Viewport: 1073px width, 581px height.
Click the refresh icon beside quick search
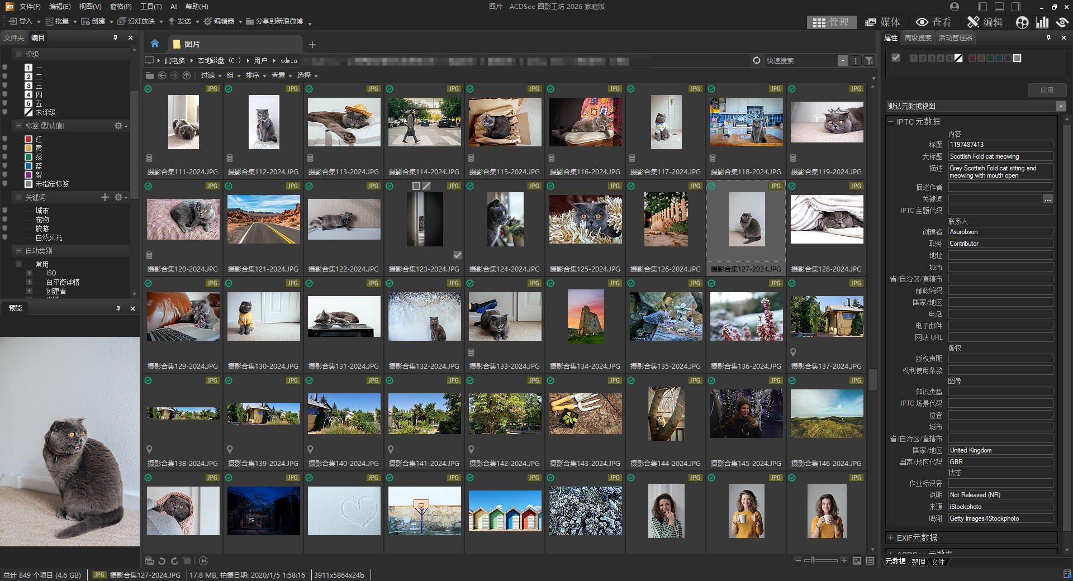click(x=757, y=60)
